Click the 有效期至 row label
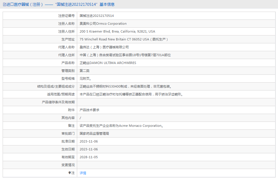The height and width of the screenshot is (178, 278). tap(68, 157)
